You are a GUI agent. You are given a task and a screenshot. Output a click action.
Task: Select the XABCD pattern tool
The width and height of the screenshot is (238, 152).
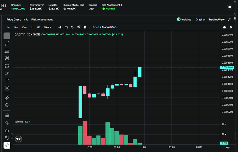click(x=7, y=58)
